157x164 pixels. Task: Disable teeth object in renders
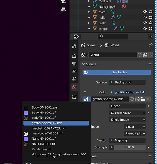pyautogui.click(x=150, y=23)
